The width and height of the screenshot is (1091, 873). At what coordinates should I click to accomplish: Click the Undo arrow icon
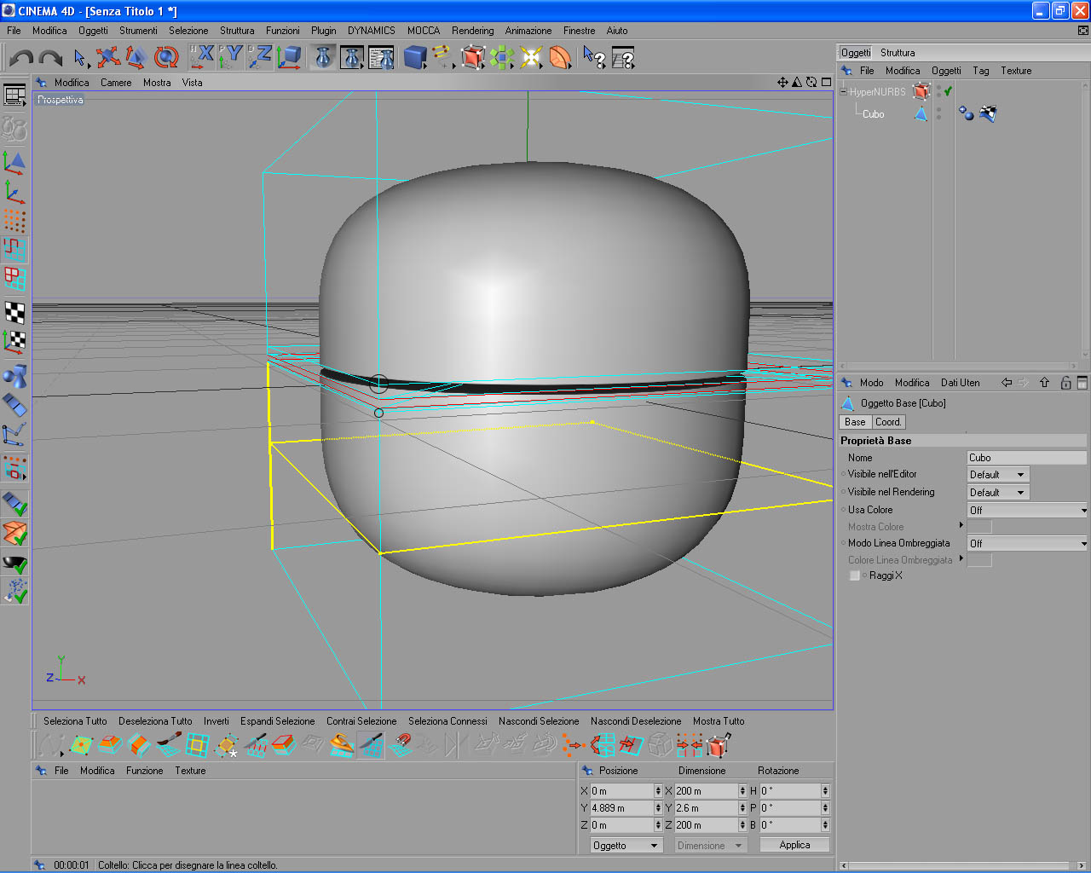pyautogui.click(x=21, y=58)
